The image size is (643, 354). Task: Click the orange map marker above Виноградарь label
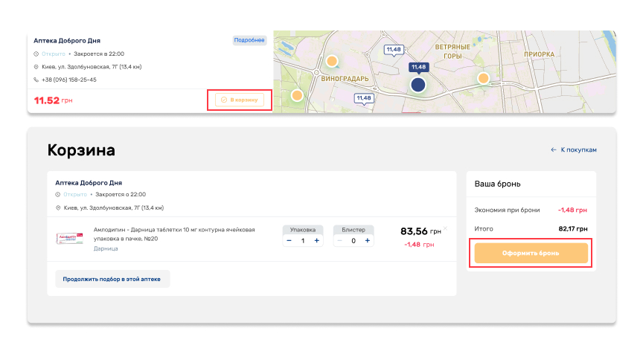point(332,61)
